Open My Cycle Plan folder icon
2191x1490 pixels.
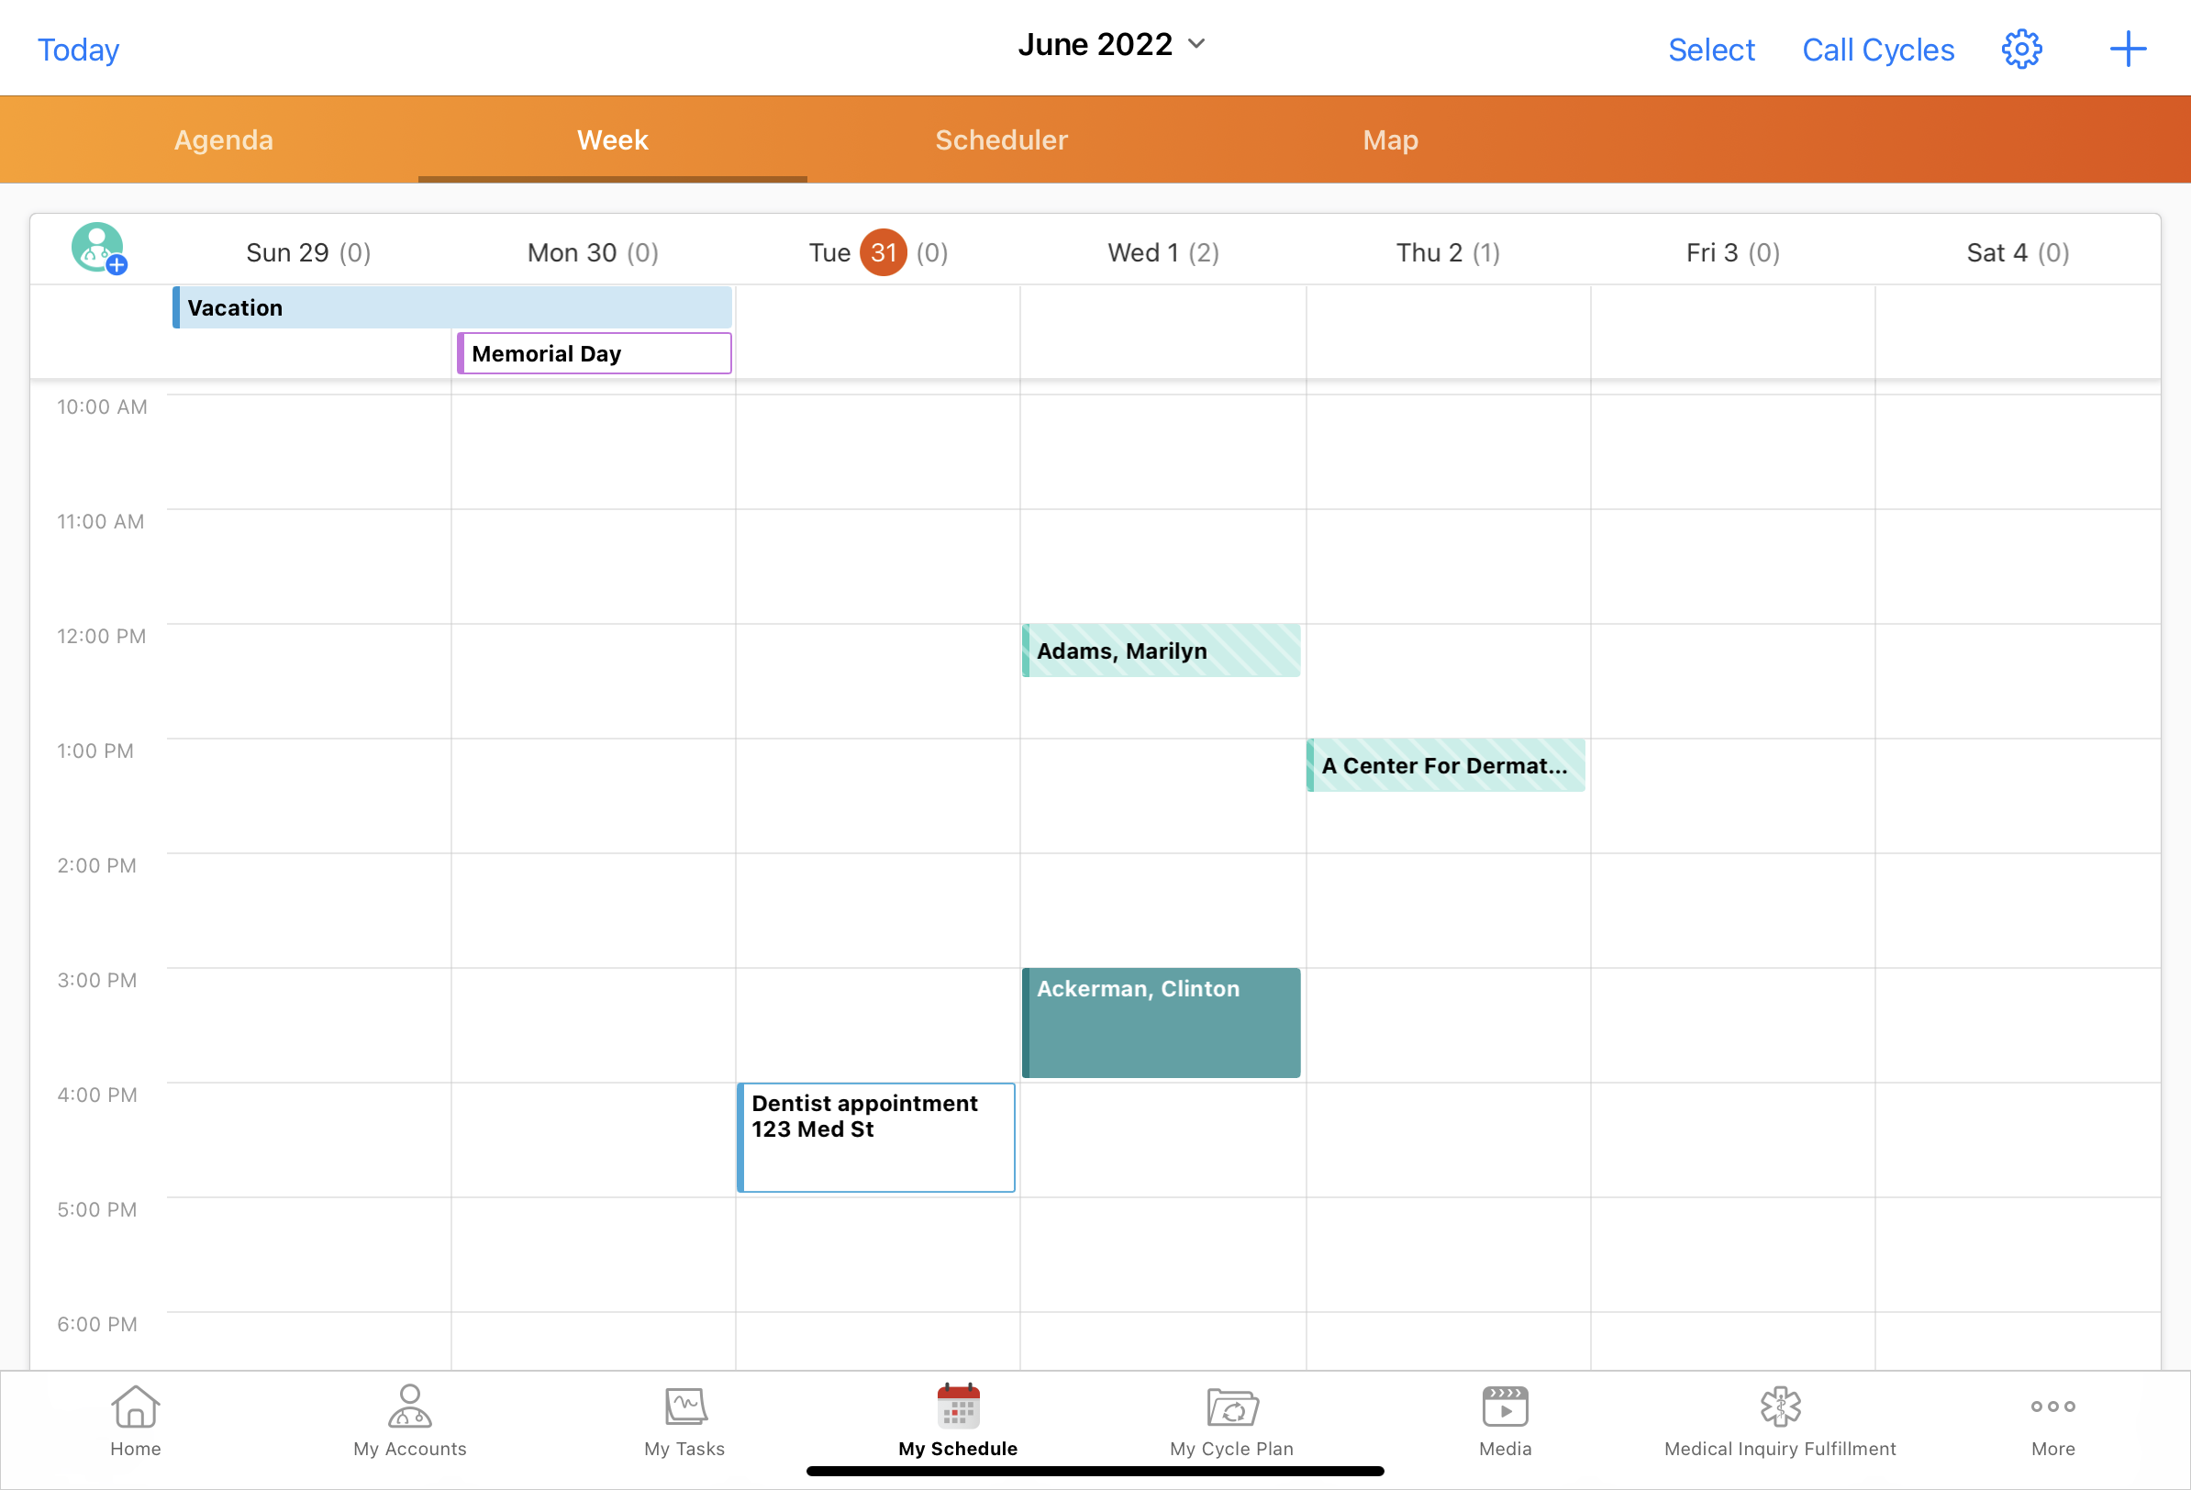(1231, 1420)
